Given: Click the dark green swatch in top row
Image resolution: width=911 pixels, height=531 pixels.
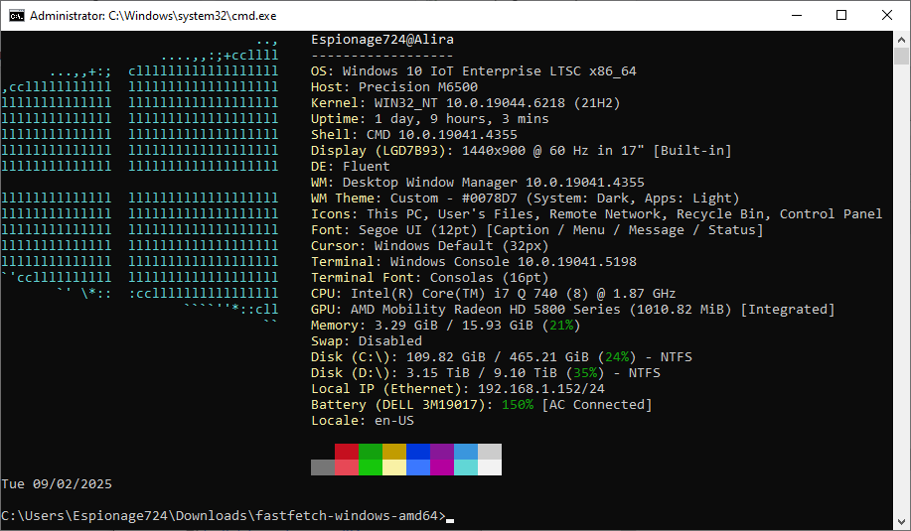Looking at the screenshot, I should click(371, 452).
